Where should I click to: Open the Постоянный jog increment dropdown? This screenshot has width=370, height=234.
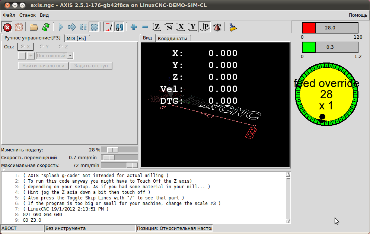54,56
